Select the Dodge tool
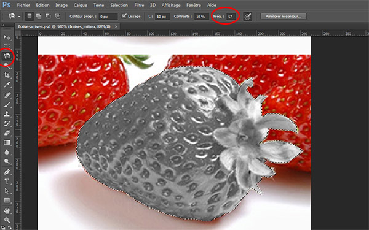The image size is (369, 230). point(7,161)
